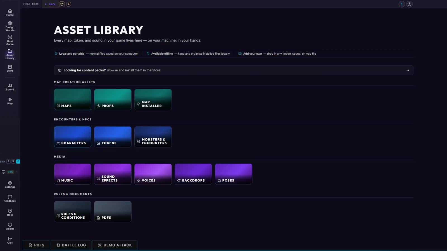
Task: Open the About page in the sidebar
Action: pyautogui.click(x=10, y=226)
